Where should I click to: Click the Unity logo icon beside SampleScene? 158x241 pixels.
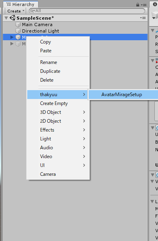(12, 18)
